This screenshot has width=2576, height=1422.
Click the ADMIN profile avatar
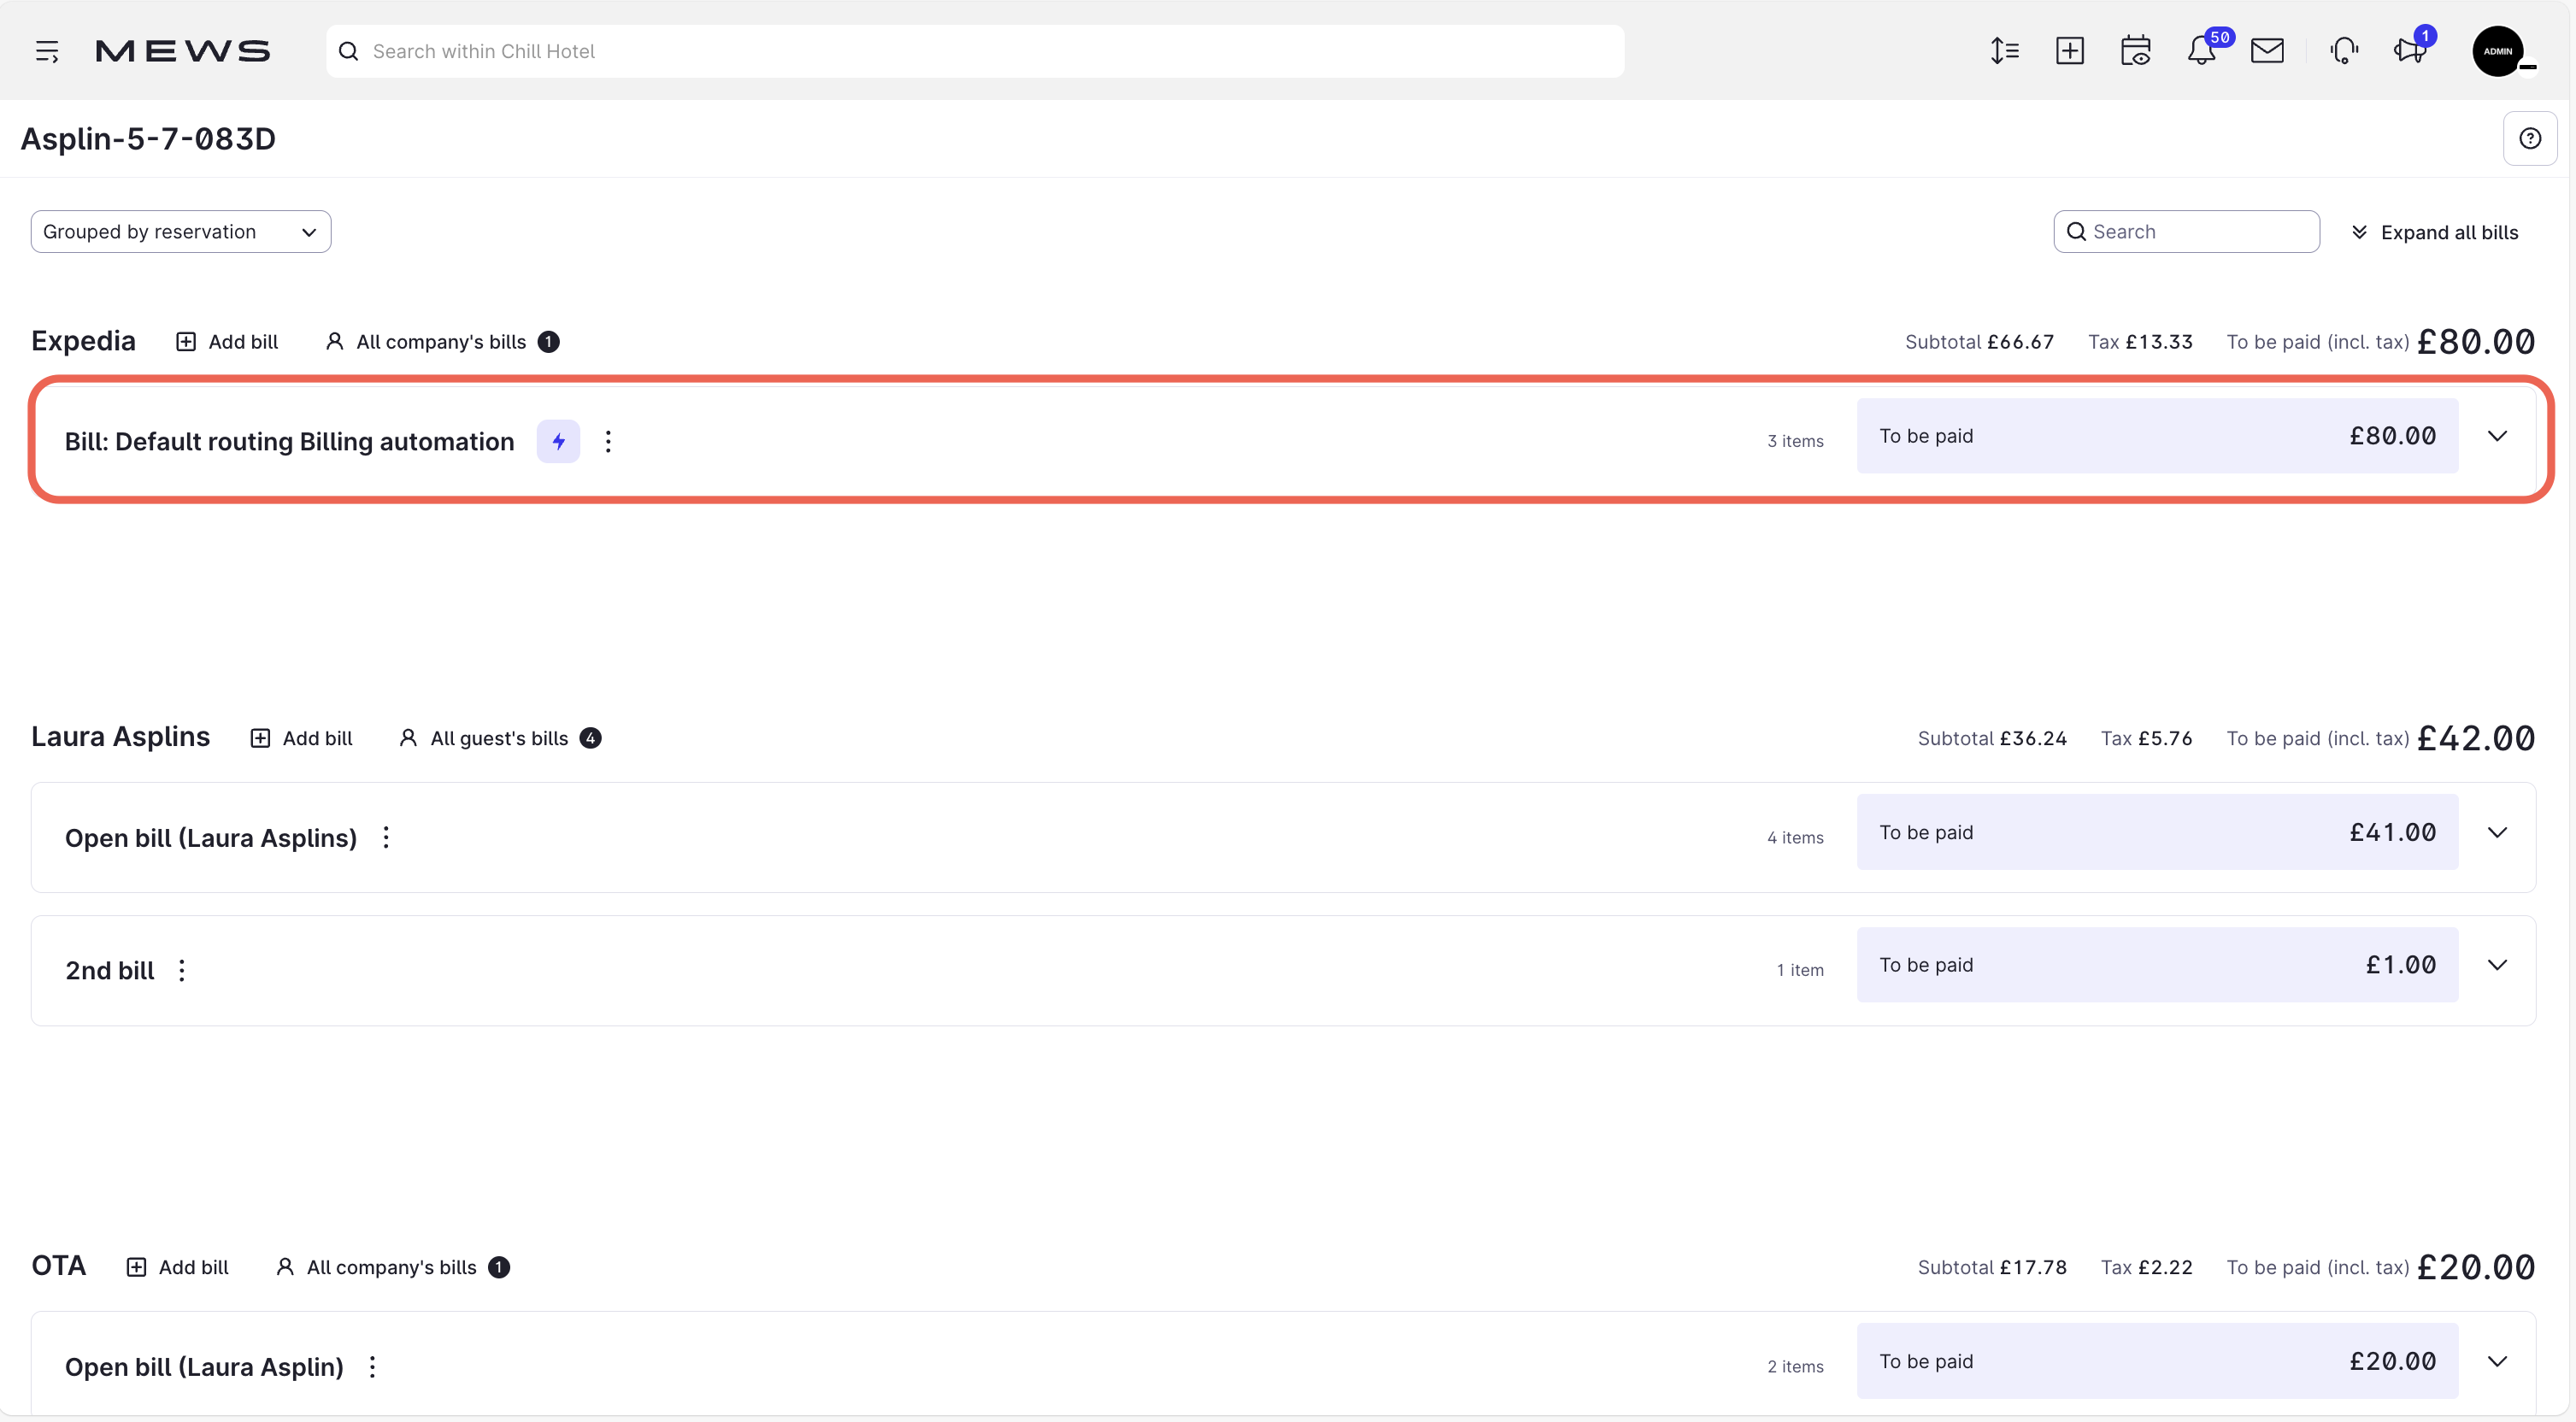(2500, 51)
